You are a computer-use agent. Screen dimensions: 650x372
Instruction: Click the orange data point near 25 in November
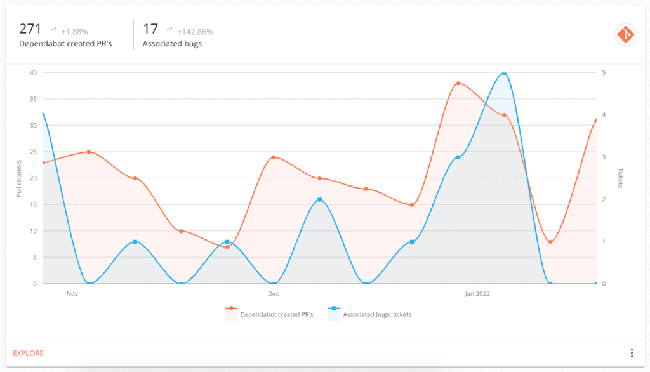click(88, 152)
